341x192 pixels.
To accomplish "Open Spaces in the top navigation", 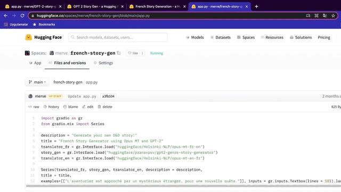I will [246, 37].
